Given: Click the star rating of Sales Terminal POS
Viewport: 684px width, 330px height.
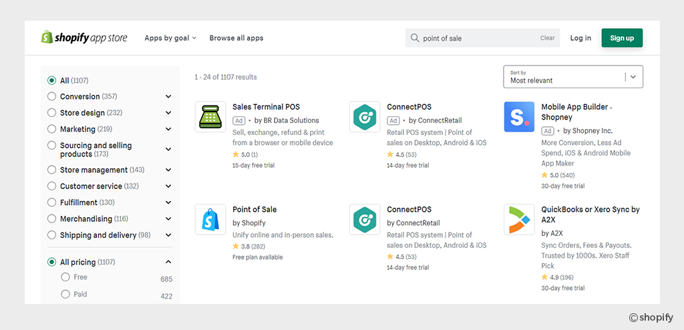Looking at the screenshot, I should point(245,154).
